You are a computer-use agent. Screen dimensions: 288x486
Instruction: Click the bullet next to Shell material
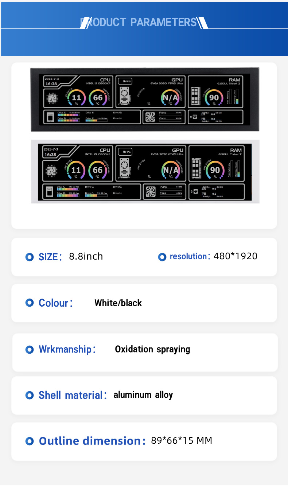[x=30, y=395]
